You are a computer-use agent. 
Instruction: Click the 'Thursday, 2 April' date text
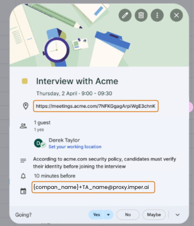tap(57, 93)
